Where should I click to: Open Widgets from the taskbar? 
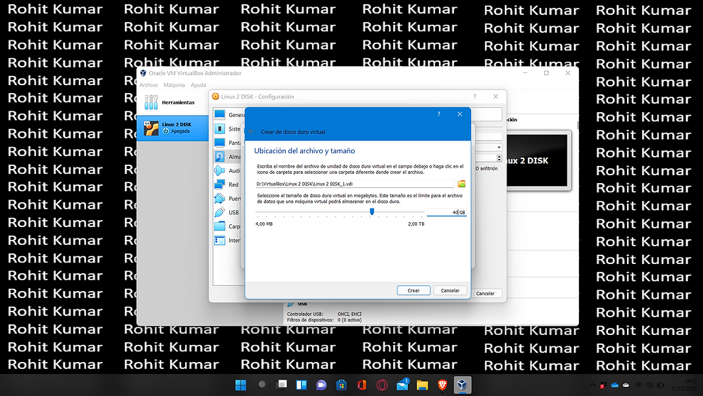[301, 385]
